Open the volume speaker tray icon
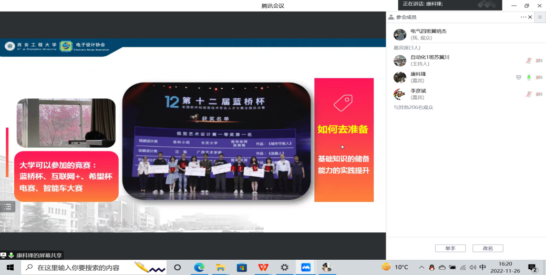Viewport: 546px width, 275px height. coord(472,267)
